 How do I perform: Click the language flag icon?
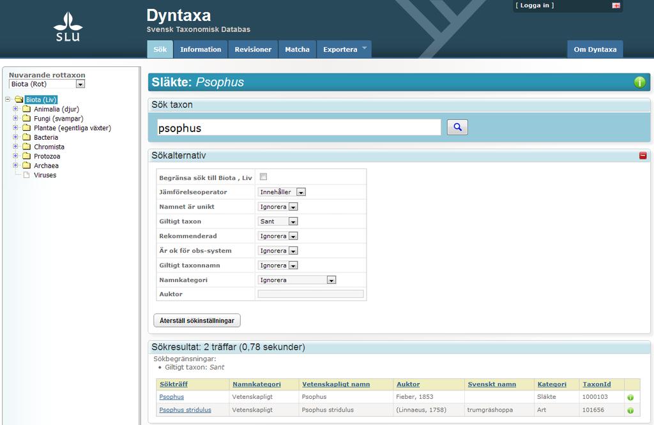point(616,5)
